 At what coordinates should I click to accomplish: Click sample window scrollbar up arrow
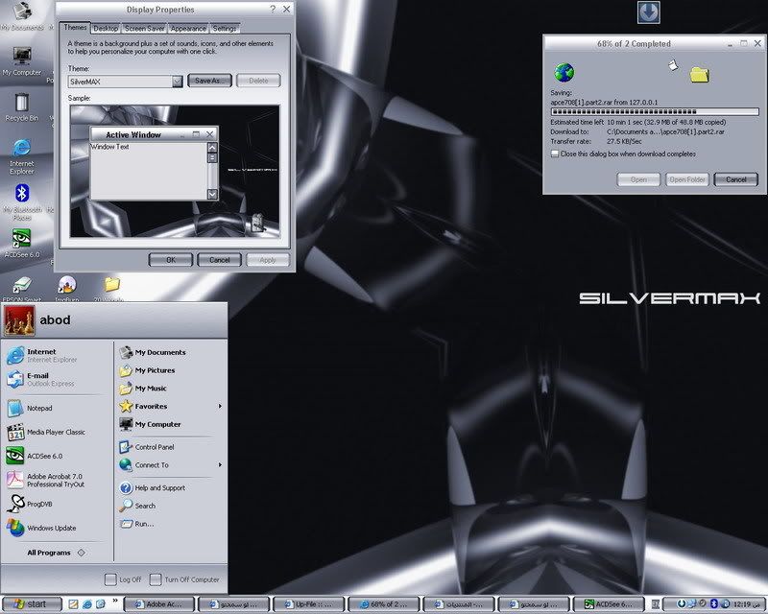(212, 148)
